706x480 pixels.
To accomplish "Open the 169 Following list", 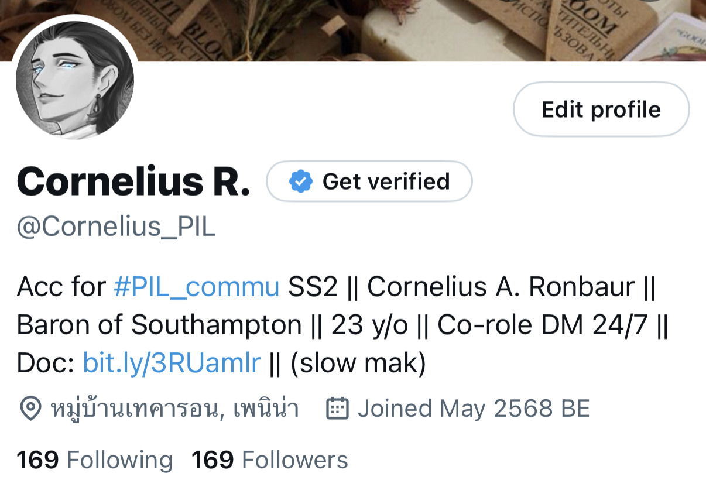I will 94,460.
